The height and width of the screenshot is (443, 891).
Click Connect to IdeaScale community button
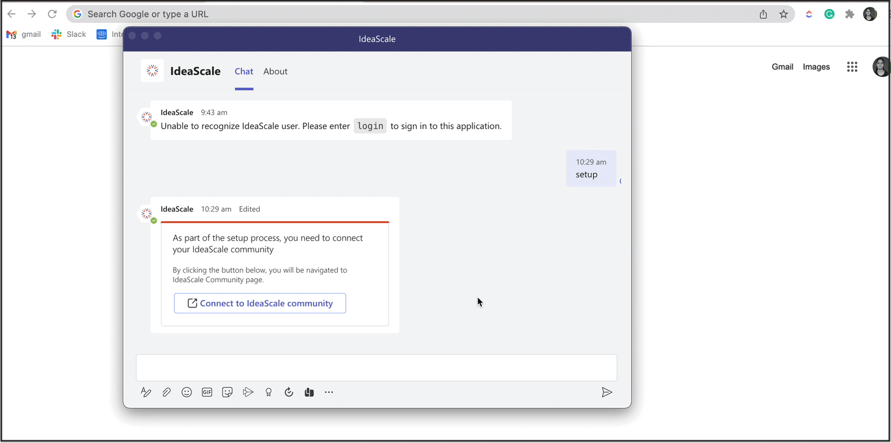pos(260,303)
